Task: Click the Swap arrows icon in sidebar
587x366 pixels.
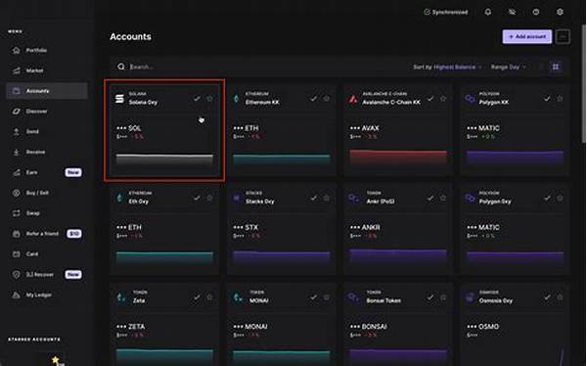Action: pyautogui.click(x=16, y=213)
